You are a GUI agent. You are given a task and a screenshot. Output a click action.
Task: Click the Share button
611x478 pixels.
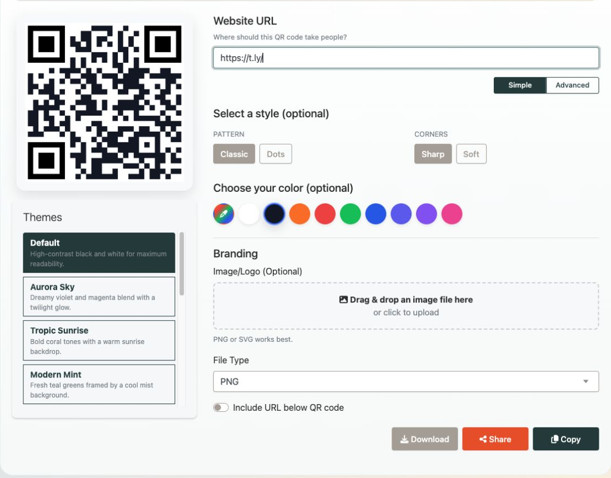[x=495, y=439]
